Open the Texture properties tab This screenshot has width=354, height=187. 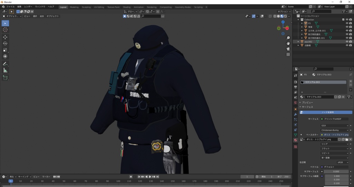295,147
